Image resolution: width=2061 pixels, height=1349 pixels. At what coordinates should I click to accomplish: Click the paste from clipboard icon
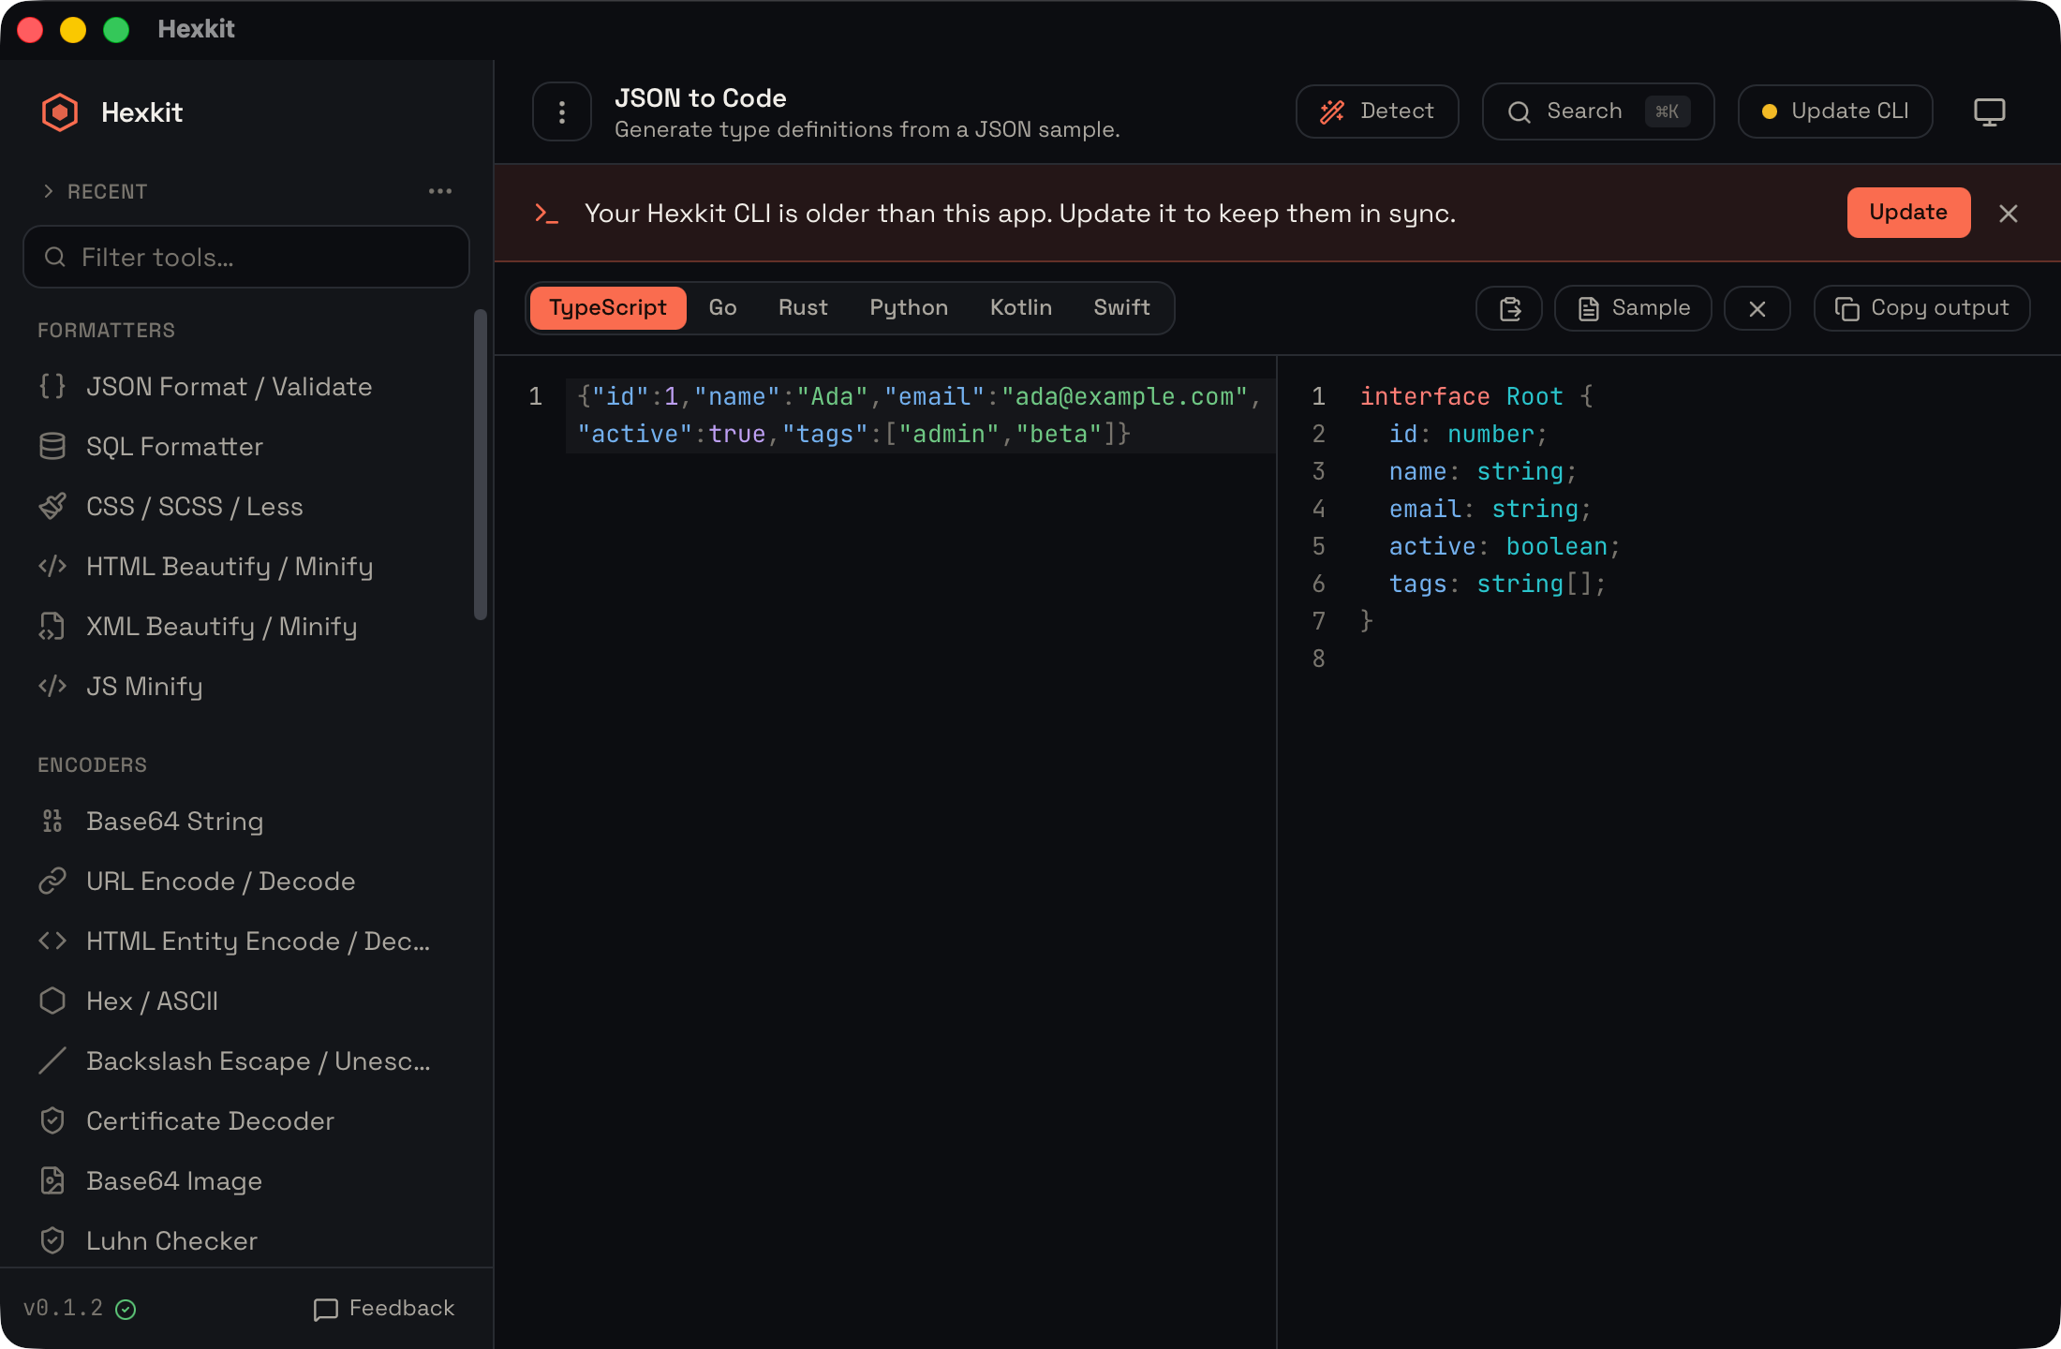pos(1509,308)
